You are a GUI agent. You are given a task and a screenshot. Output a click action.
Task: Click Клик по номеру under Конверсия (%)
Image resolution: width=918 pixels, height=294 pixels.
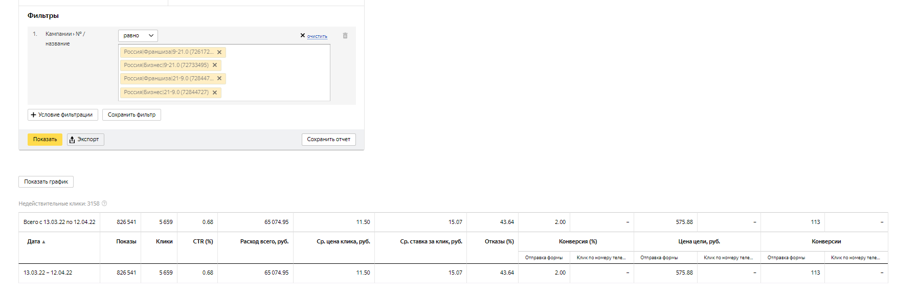click(x=601, y=258)
